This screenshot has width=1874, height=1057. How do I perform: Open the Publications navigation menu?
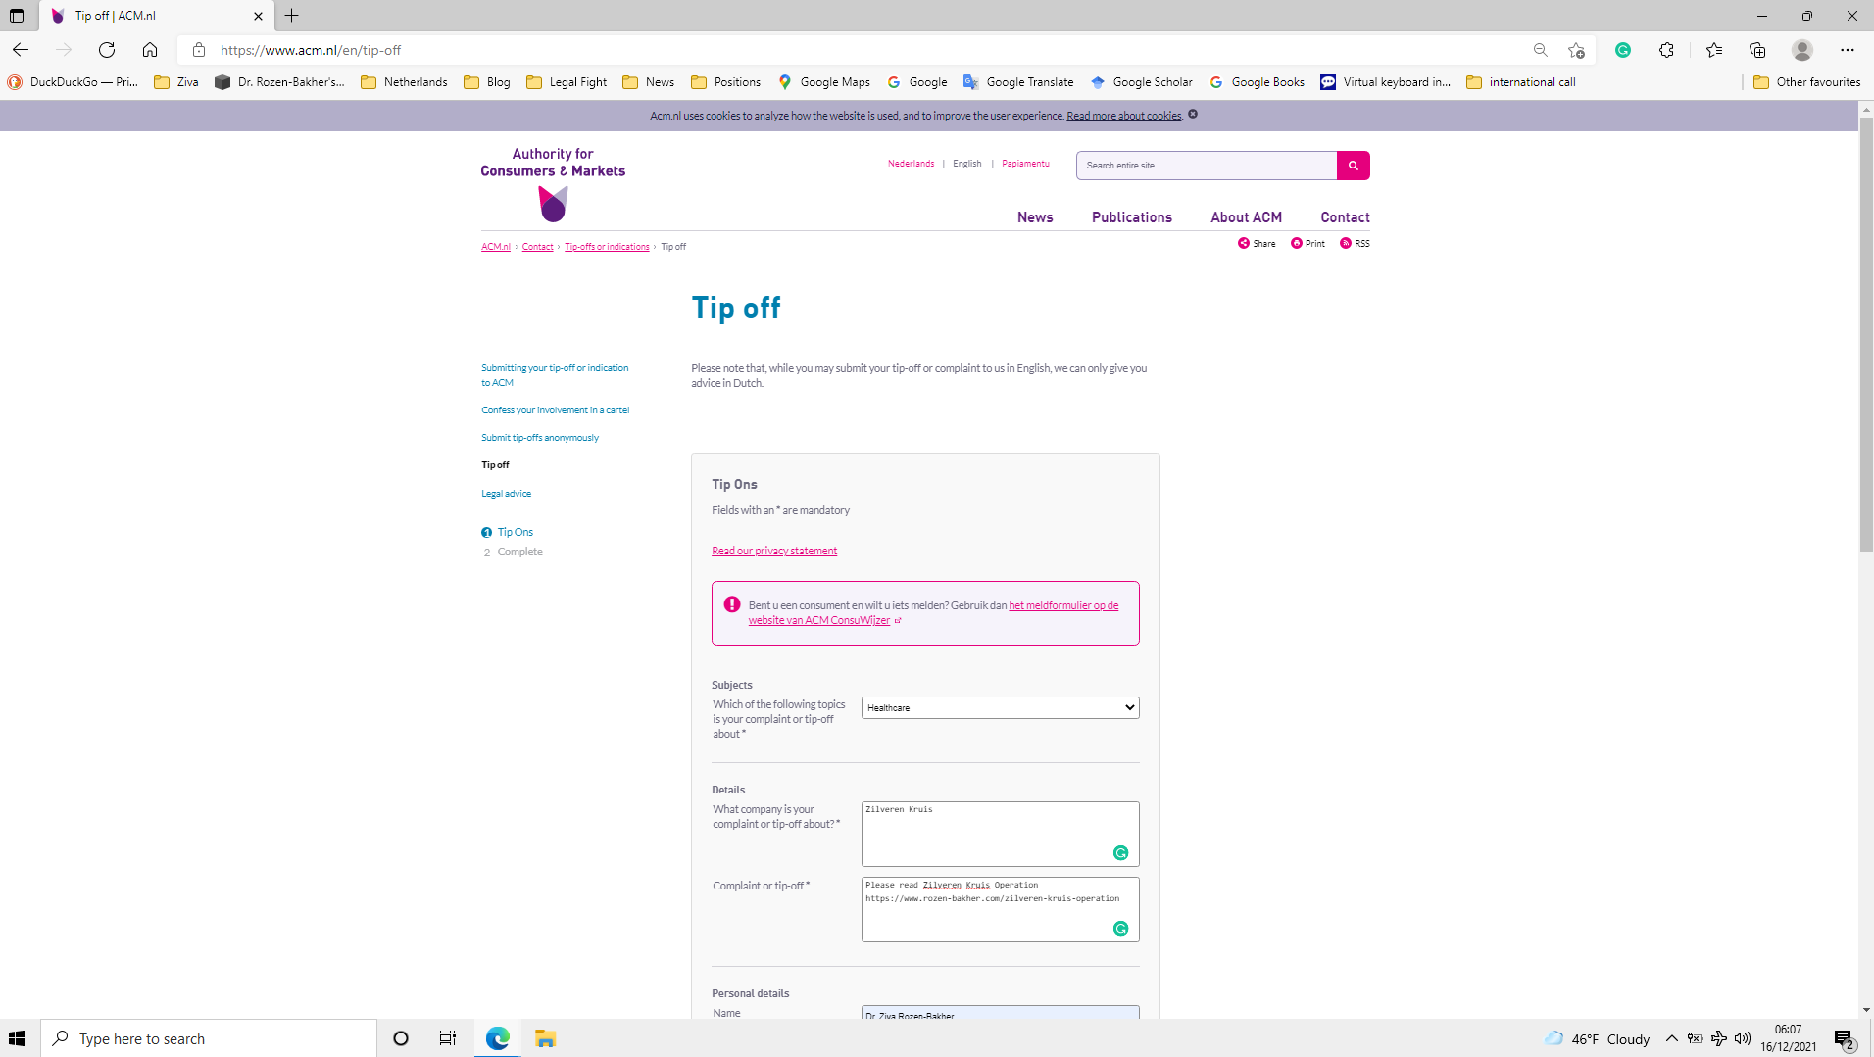pos(1132,217)
